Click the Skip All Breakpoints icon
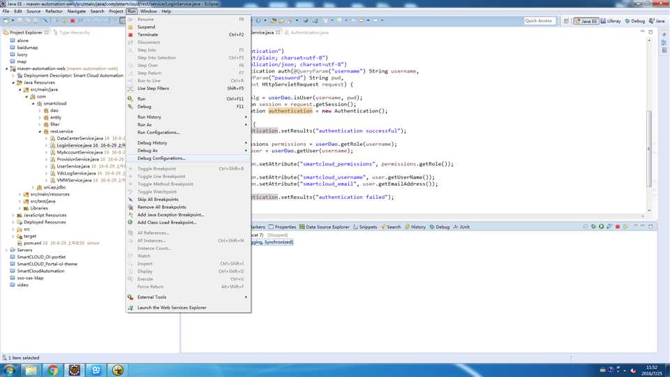 131,200
